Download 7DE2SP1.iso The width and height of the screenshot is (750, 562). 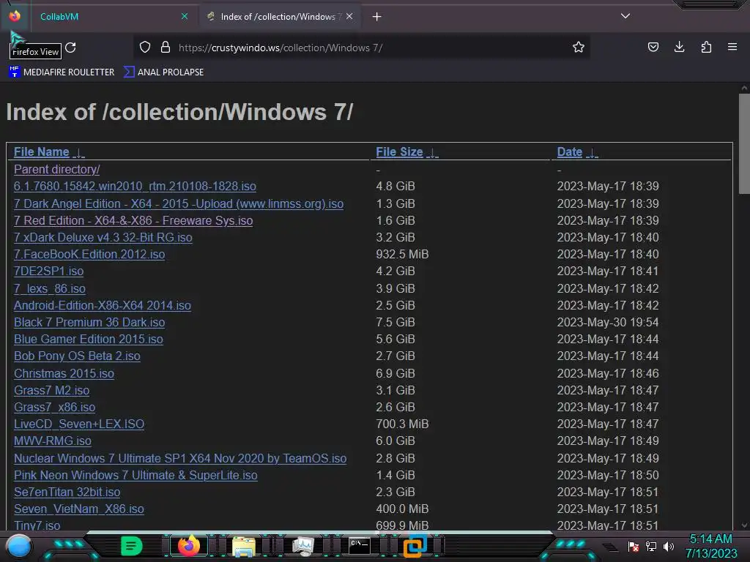point(49,271)
